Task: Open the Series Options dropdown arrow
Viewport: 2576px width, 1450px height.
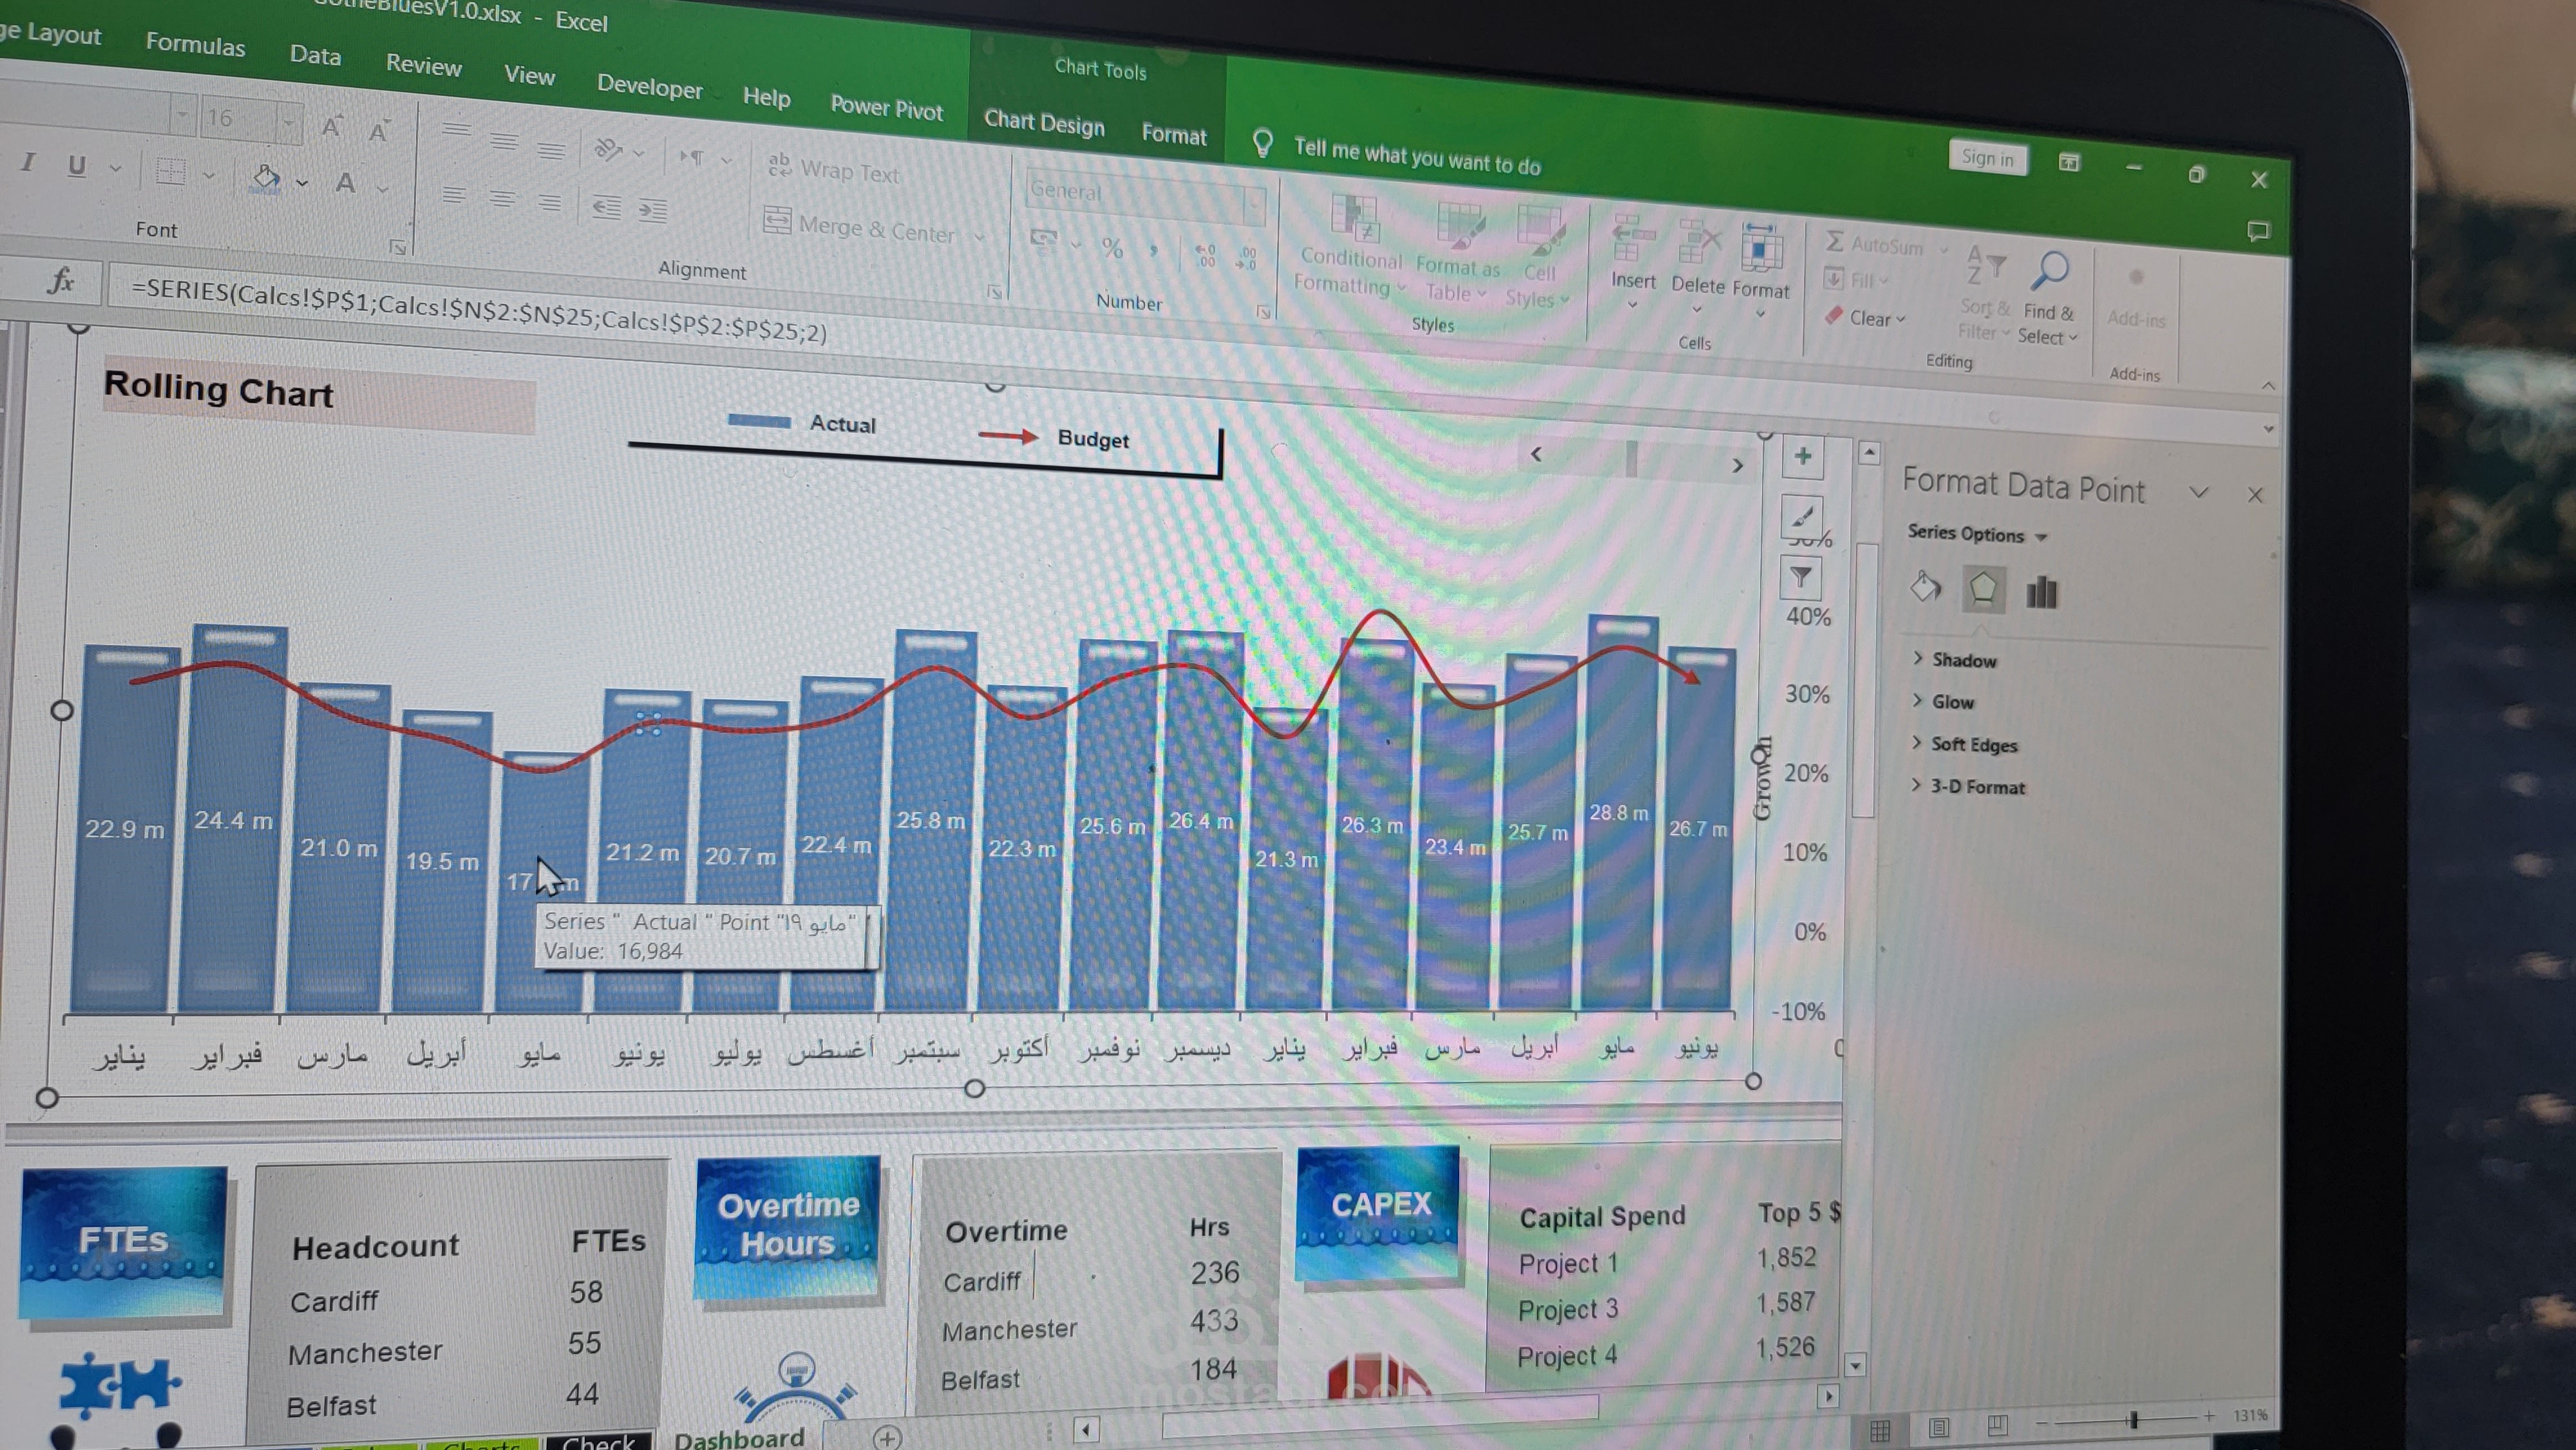Action: click(x=2041, y=537)
